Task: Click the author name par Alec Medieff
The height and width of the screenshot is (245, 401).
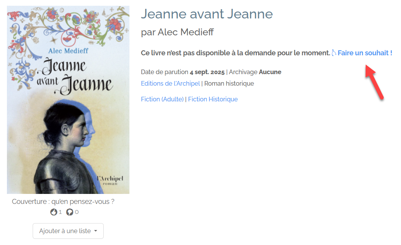Action: pos(177,32)
